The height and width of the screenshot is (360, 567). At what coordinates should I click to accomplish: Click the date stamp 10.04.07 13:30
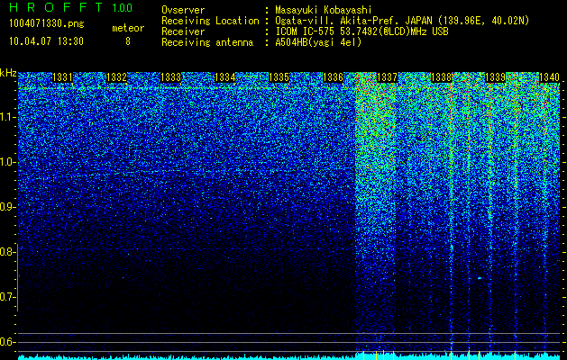coord(46,41)
